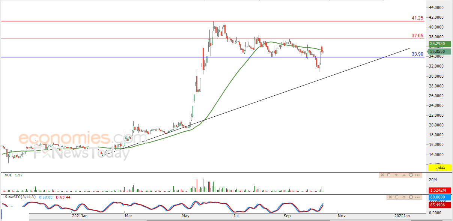This screenshot has height=221, width=453.
Task: Close the SlowSTO indicator panel
Action: (x=390, y=197)
